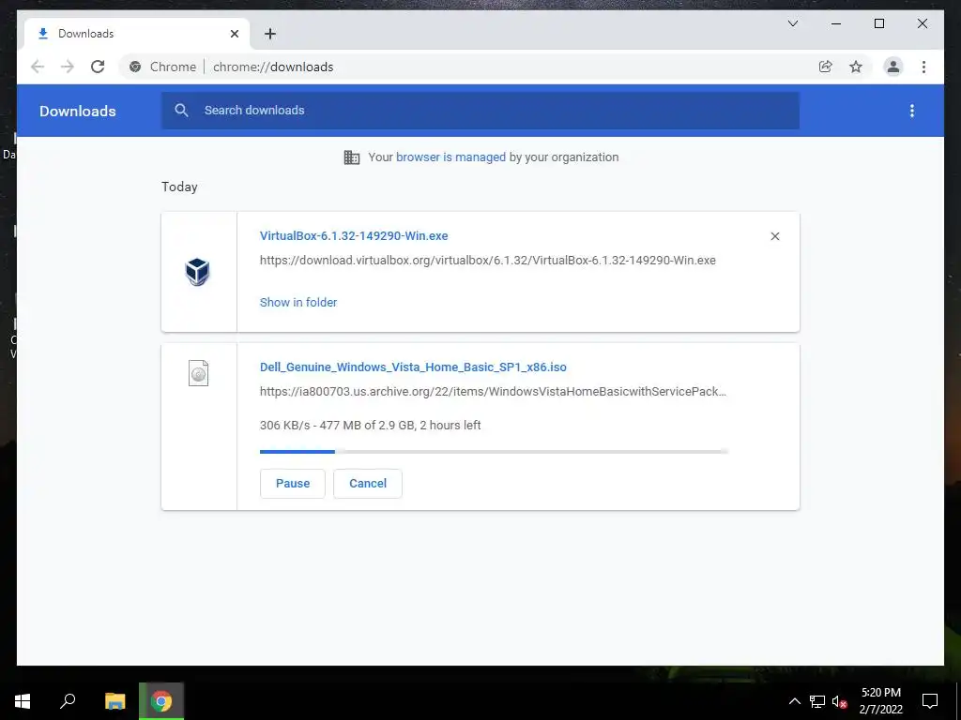
Task: Open VirtualBox-6.1.32-149290-Win.exe file link
Action: click(354, 235)
